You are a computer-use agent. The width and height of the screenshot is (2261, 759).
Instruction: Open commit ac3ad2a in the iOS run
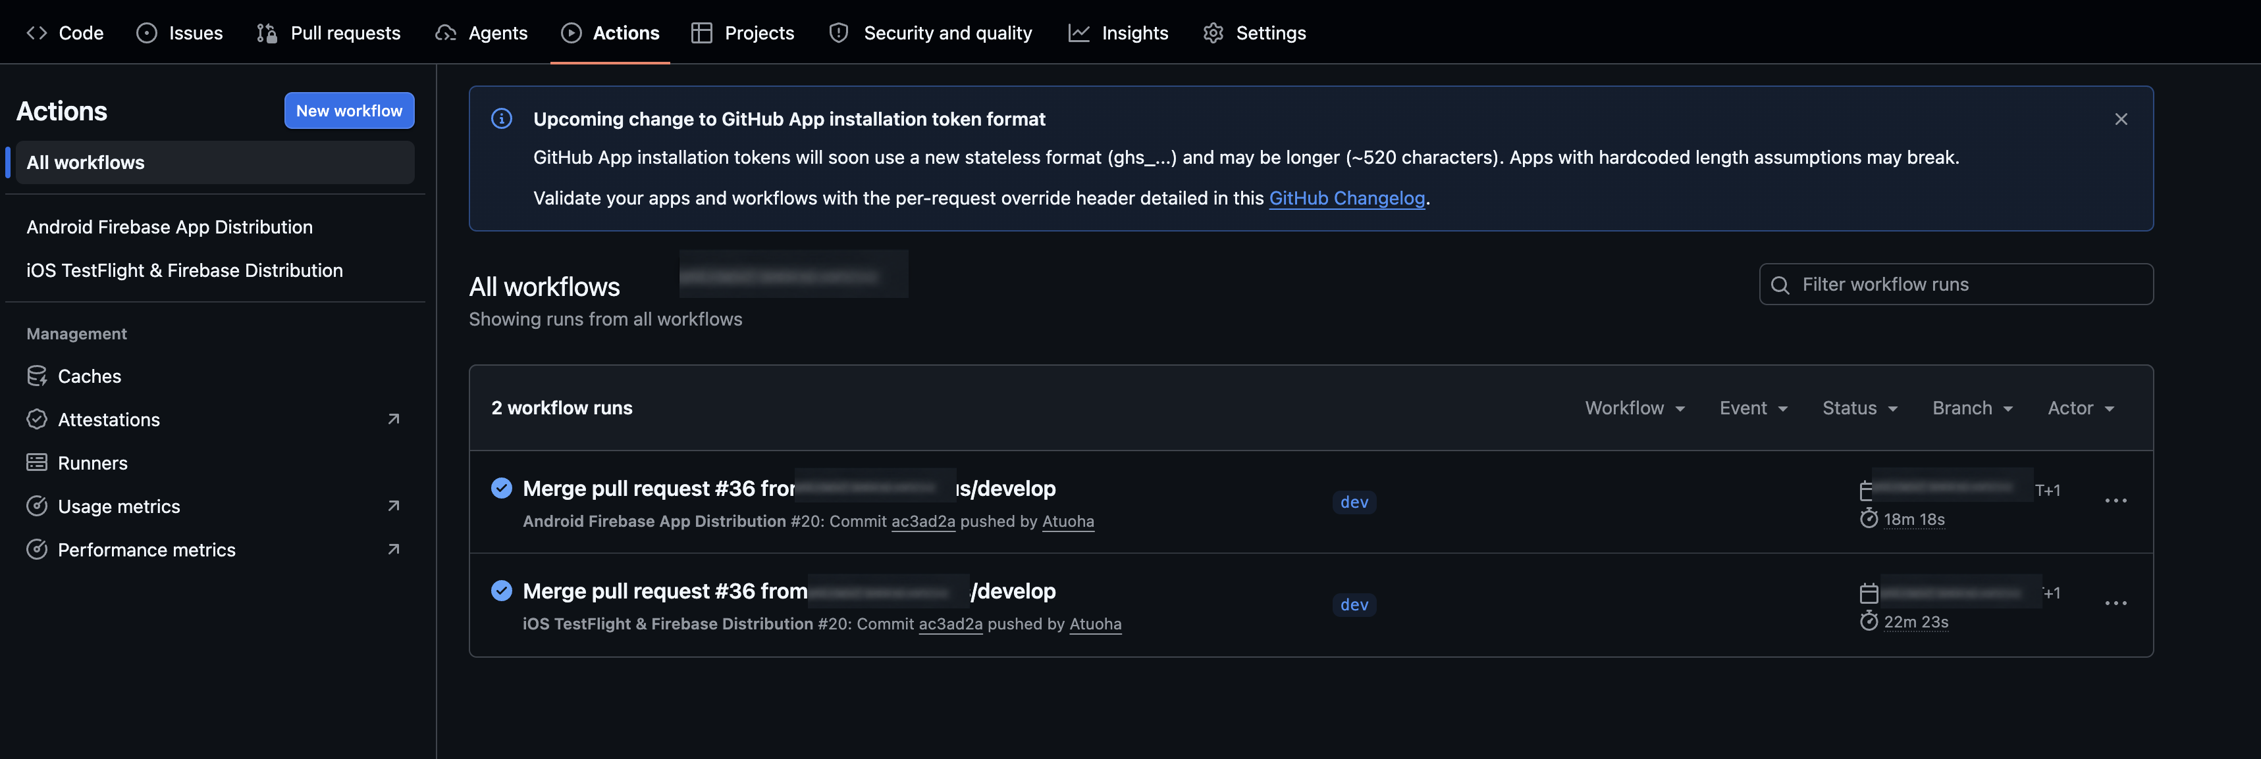pos(949,624)
